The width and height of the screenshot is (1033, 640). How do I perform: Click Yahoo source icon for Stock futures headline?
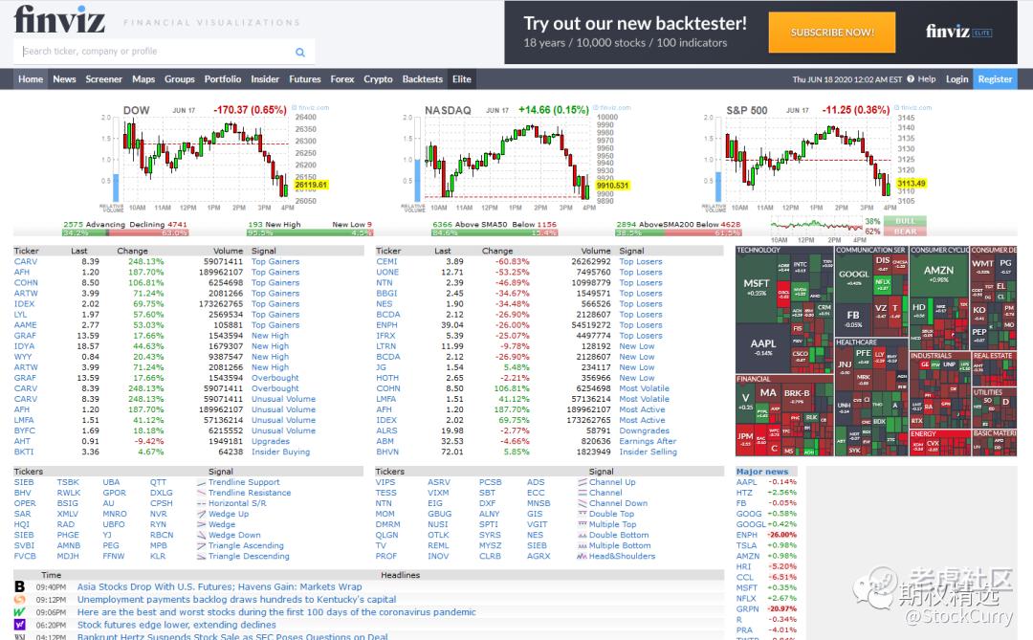click(x=20, y=625)
